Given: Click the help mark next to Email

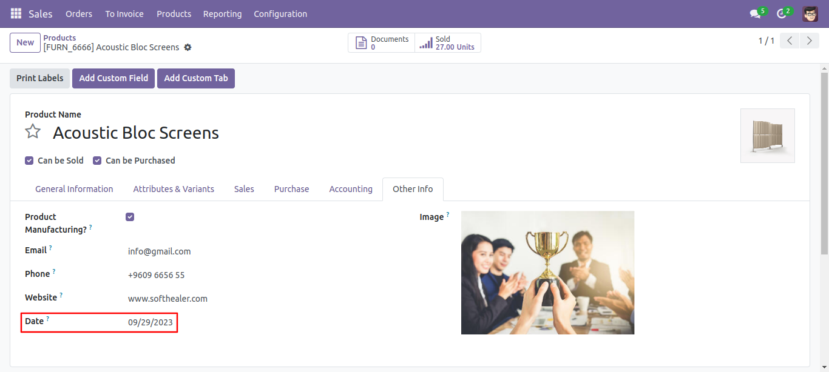Looking at the screenshot, I should 50,248.
